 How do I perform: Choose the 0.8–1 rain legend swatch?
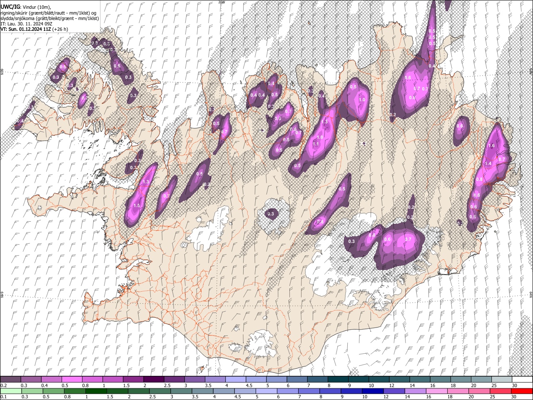75,391
